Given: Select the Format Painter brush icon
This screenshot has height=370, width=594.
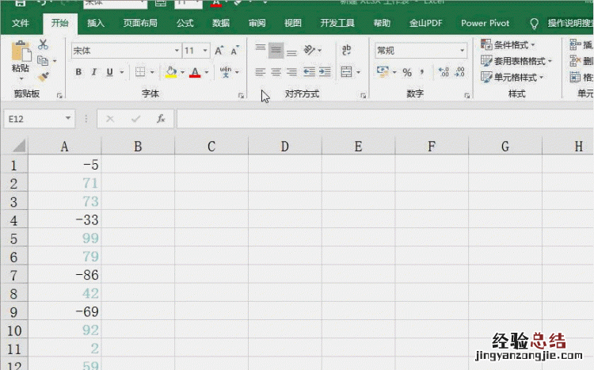Looking at the screenshot, I should click(x=44, y=77).
